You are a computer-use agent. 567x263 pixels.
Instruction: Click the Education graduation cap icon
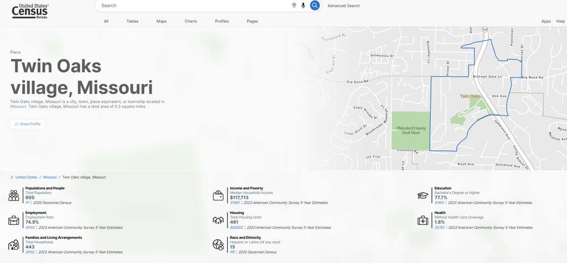[x=423, y=196]
